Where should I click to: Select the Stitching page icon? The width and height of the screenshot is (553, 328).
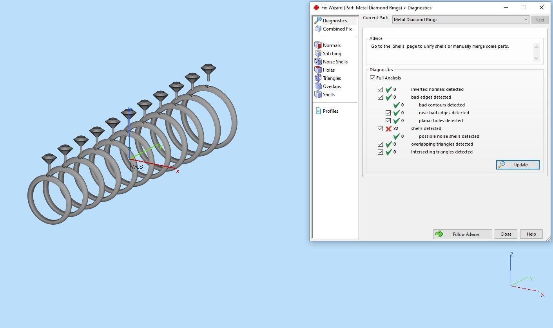coord(318,53)
